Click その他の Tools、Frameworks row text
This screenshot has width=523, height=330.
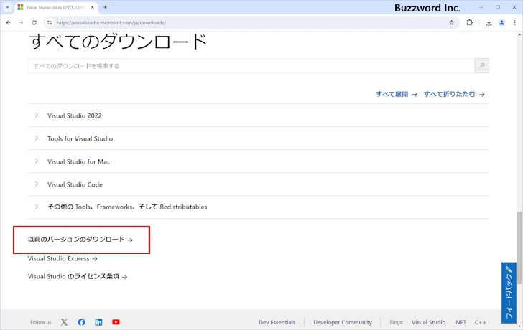(127, 207)
